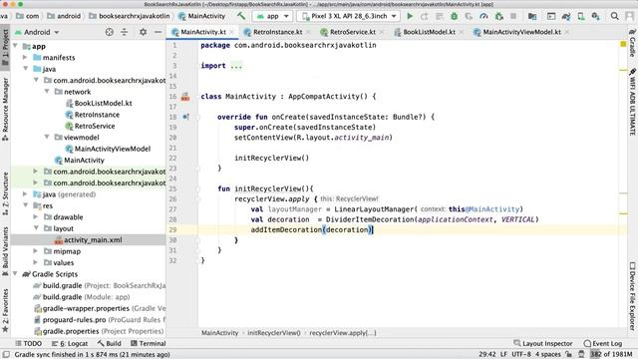Screen dimensions: 638x359
Task: Expand the java (generated) folder
Action: click(x=25, y=194)
